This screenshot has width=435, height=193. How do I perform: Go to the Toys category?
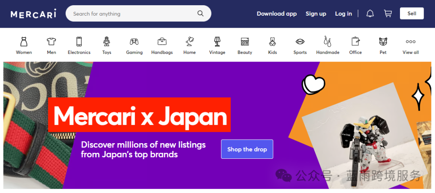click(x=106, y=46)
